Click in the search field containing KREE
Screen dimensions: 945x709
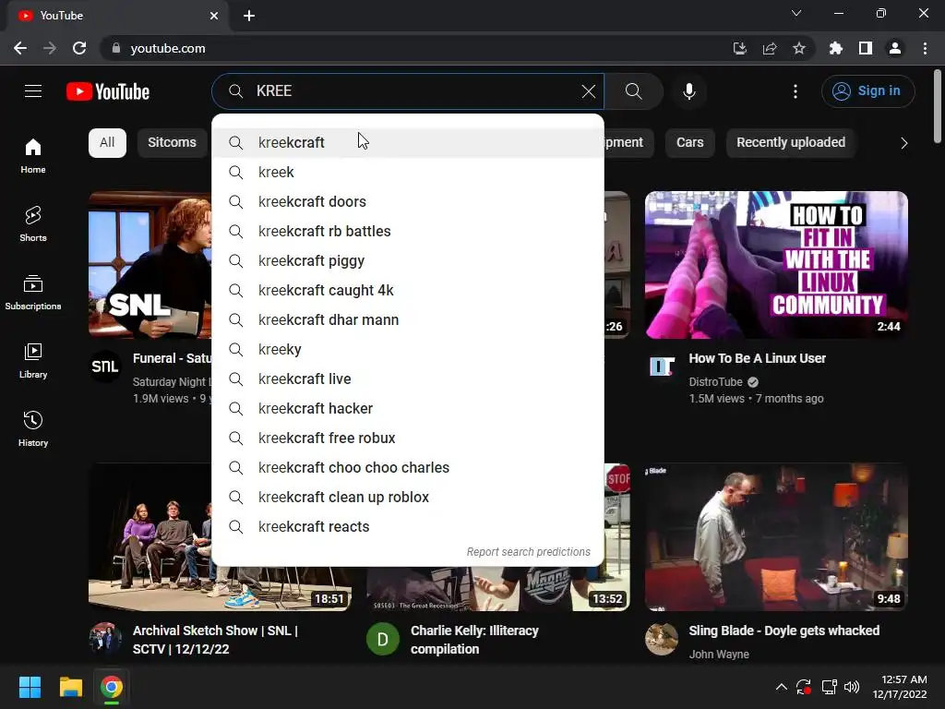click(410, 91)
